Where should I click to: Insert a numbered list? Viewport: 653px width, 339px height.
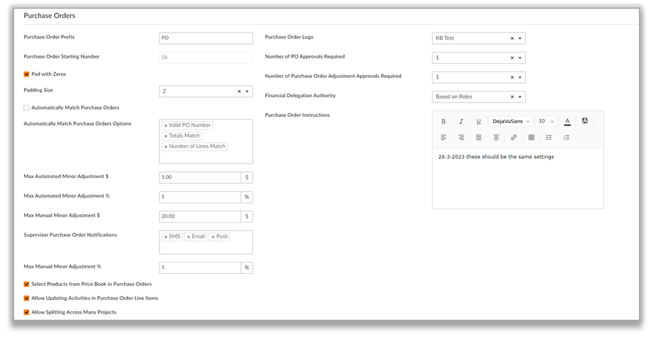coord(567,138)
